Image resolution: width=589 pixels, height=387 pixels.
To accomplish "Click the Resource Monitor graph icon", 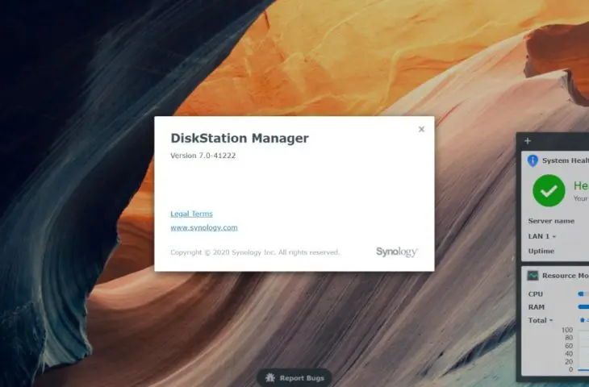I will click(533, 276).
